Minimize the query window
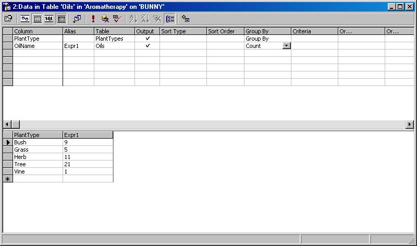The width and height of the screenshot is (417, 246). (x=391, y=7)
